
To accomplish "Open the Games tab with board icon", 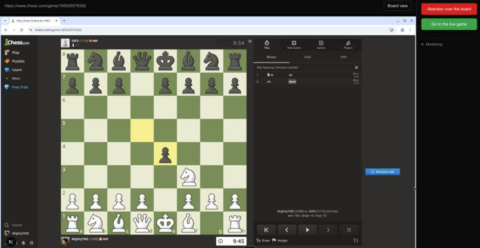I will (321, 45).
